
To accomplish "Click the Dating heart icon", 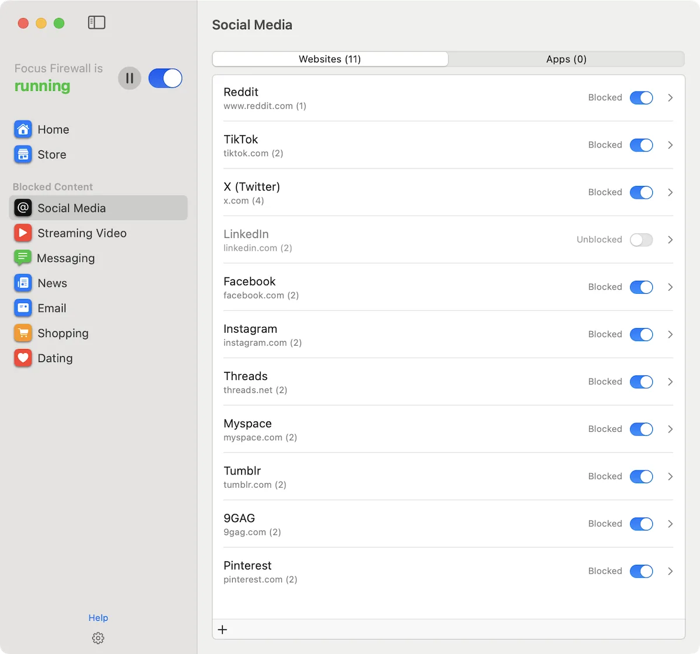I will (23, 358).
